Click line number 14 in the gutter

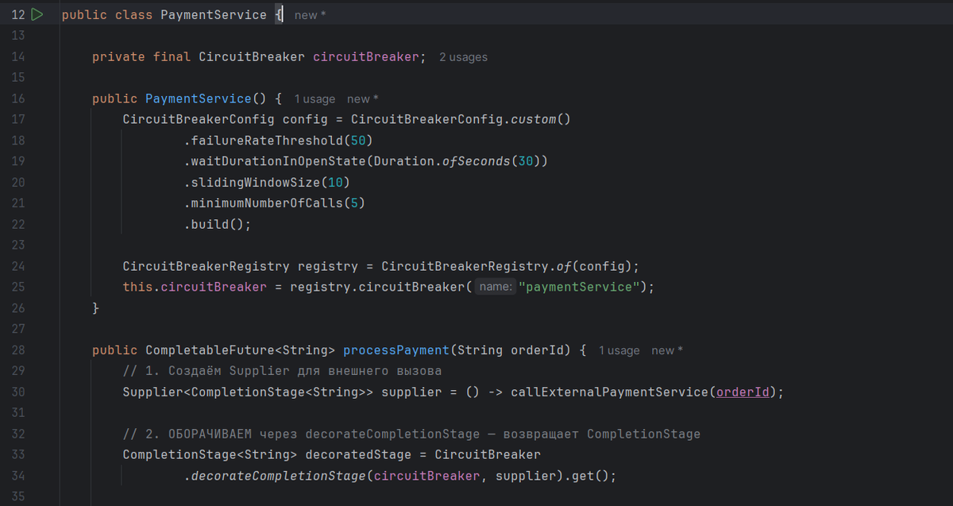pos(18,57)
